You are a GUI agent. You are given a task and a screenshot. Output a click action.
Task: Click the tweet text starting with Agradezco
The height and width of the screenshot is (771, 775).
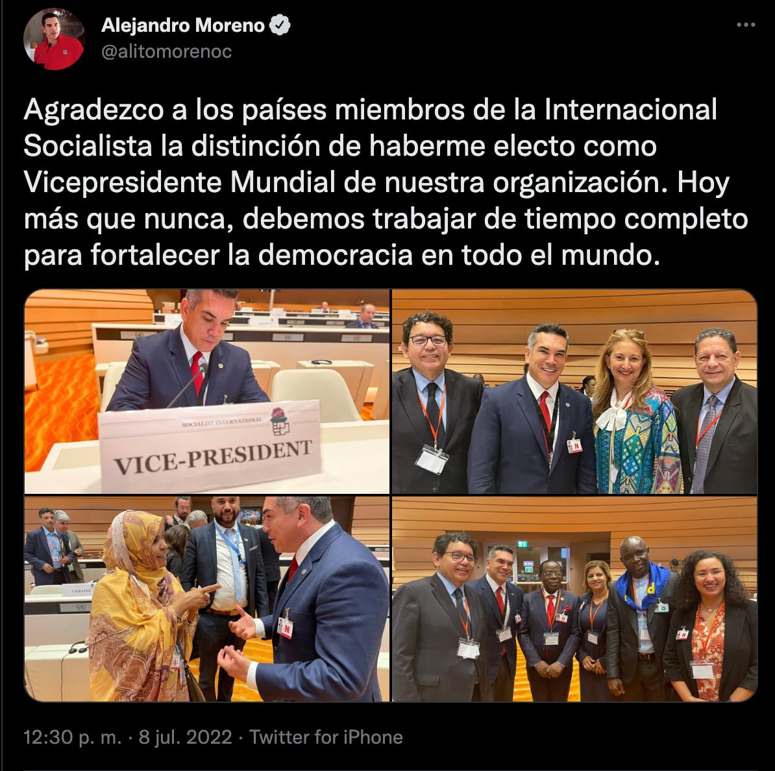(386, 182)
